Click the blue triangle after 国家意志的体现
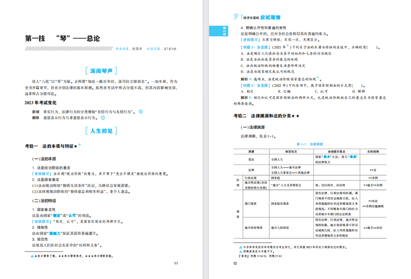This screenshot has height=279, width=411. point(318,76)
